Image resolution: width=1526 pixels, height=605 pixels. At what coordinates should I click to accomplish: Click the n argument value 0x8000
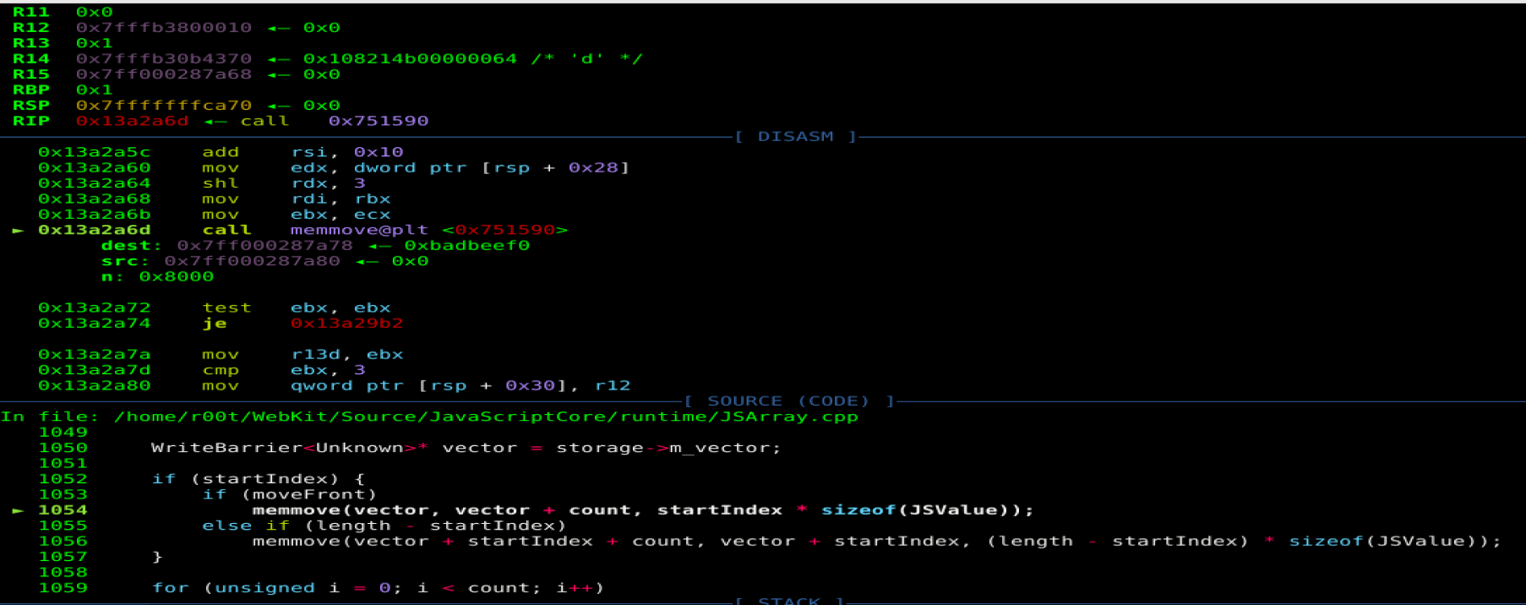coord(177,277)
